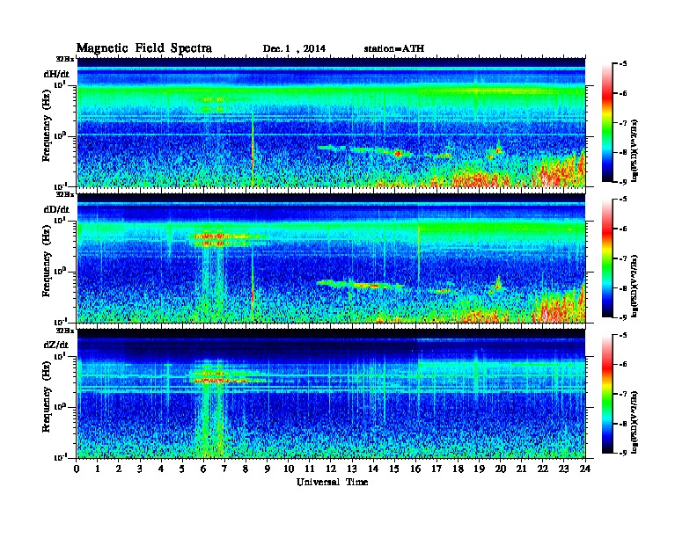Click the dD/dt spectrogram plot
The image size is (697, 538).
click(x=331, y=258)
